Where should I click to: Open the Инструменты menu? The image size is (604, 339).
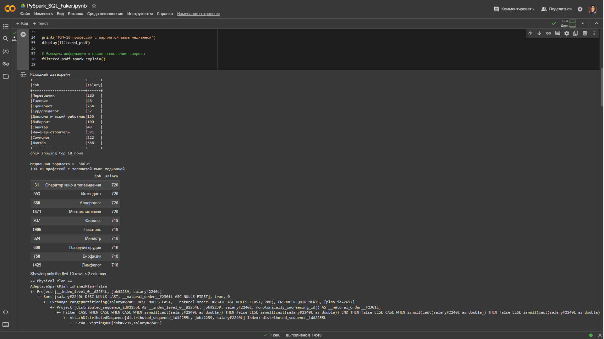(140, 14)
